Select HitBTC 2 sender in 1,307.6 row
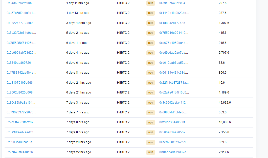268x158 pixels. click(123, 23)
